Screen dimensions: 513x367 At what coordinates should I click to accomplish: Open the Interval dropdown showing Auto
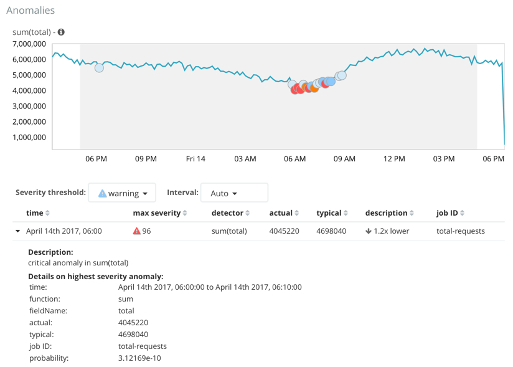tap(234, 193)
